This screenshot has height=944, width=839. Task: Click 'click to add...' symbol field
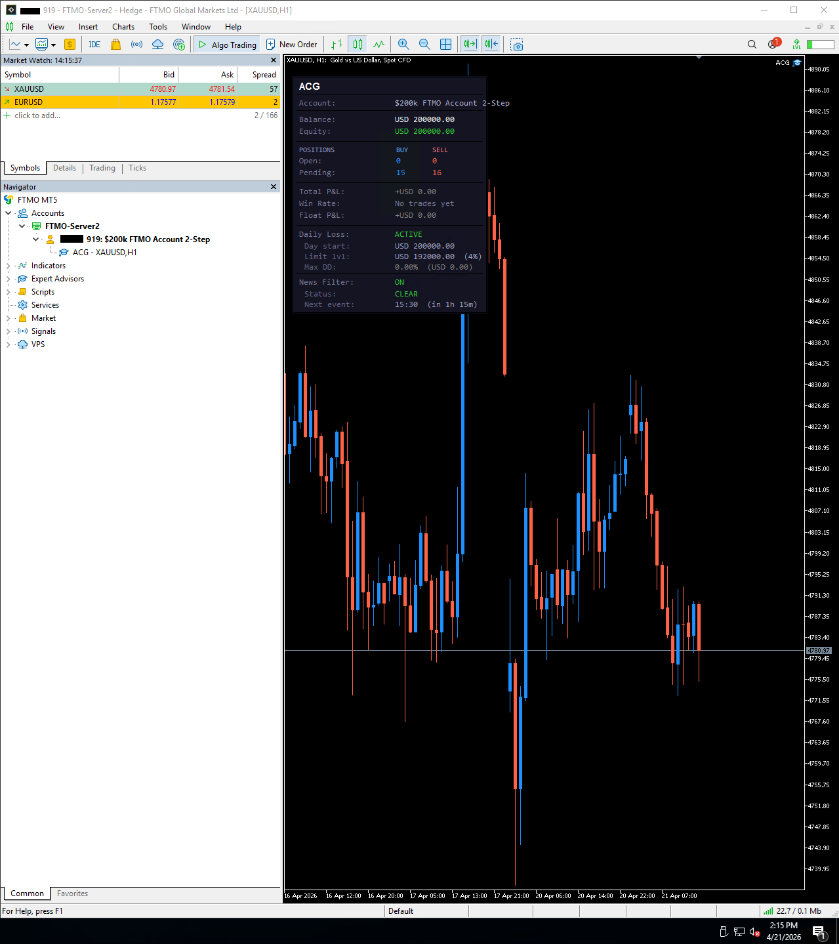[x=37, y=115]
